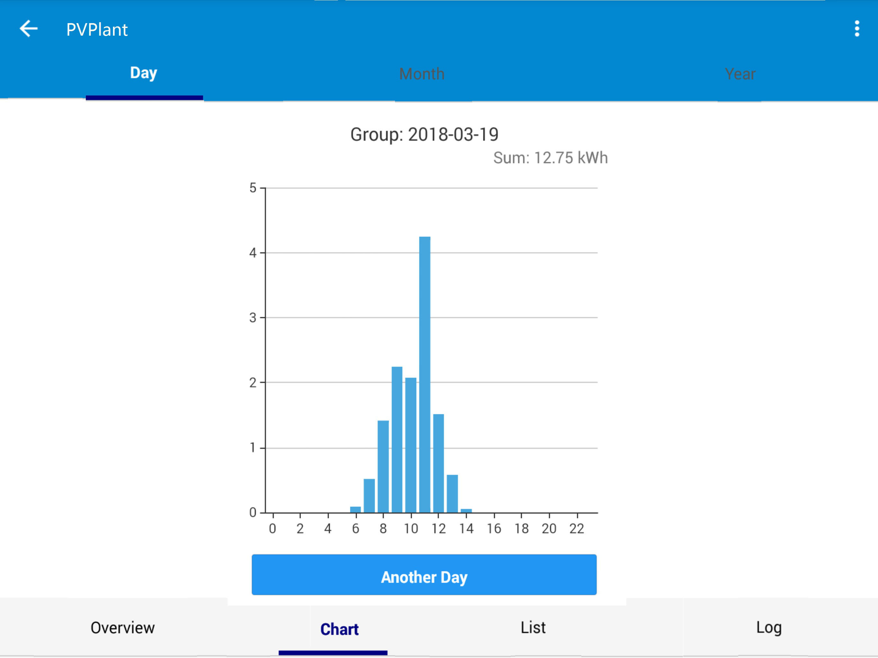Tap the back arrow icon

29,29
